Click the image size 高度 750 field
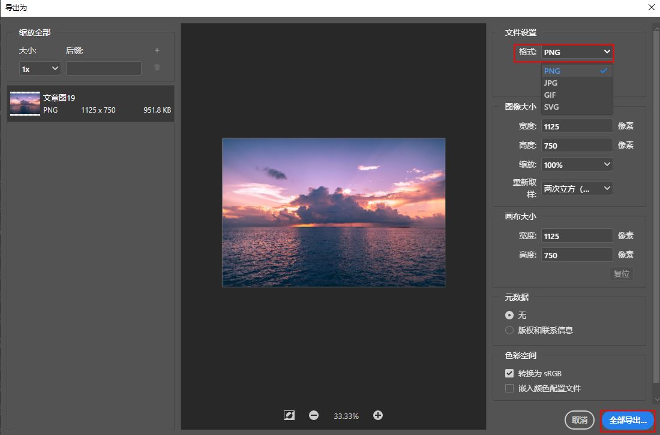 click(x=577, y=146)
